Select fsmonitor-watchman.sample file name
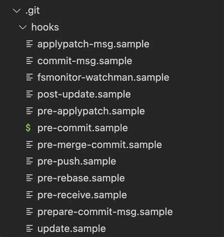 pos(103,77)
